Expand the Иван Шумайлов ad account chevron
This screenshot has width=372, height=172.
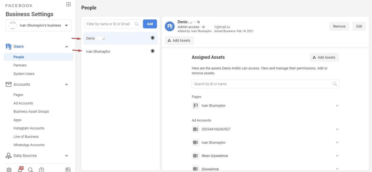(x=337, y=156)
